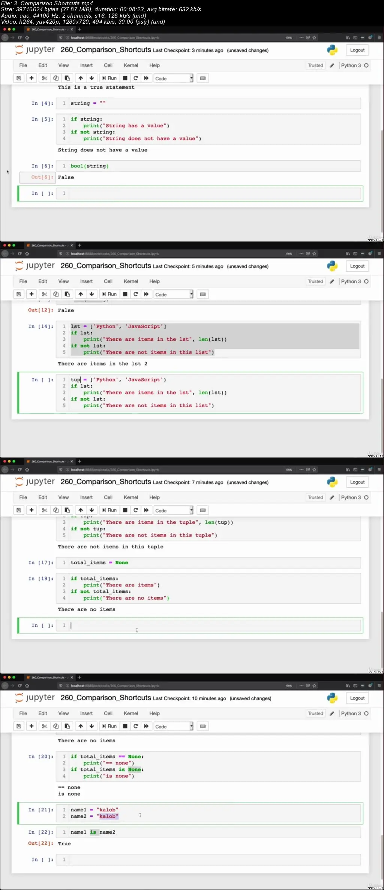
Task: Expand Code cell-type dropdown in 10-minutes-ago checkpoint frame
Action: [x=174, y=727]
